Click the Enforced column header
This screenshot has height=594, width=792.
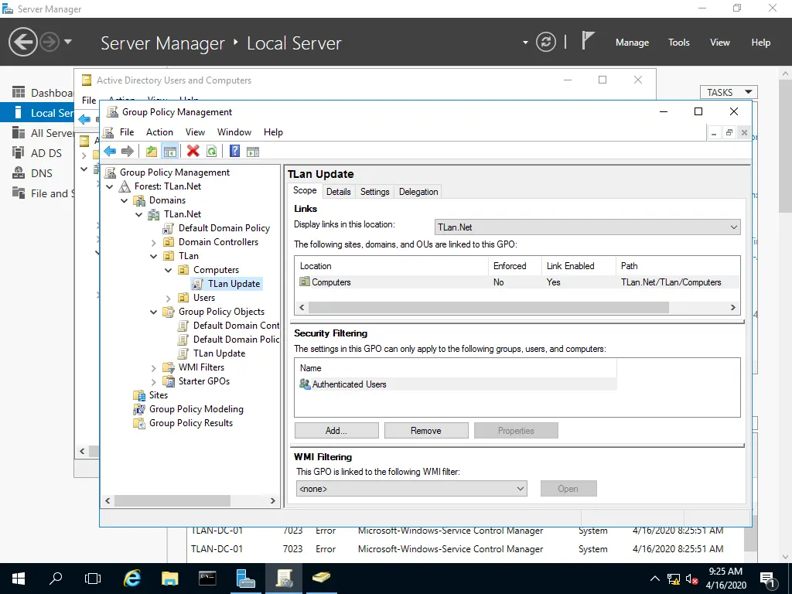coord(514,266)
